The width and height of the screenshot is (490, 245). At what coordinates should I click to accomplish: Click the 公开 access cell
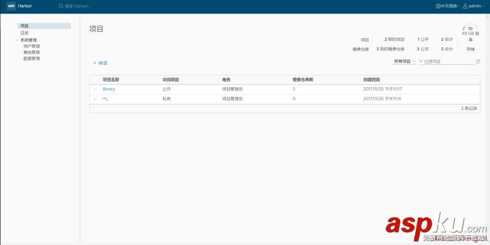[167, 89]
